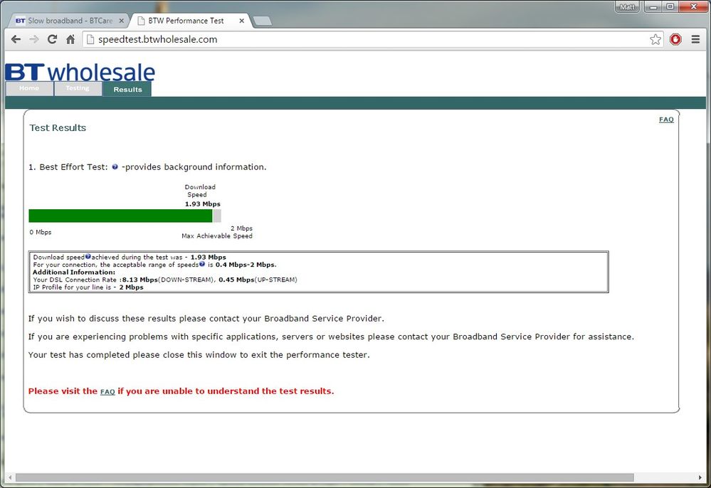Click the scrollbar left arrow

pyautogui.click(x=10, y=477)
